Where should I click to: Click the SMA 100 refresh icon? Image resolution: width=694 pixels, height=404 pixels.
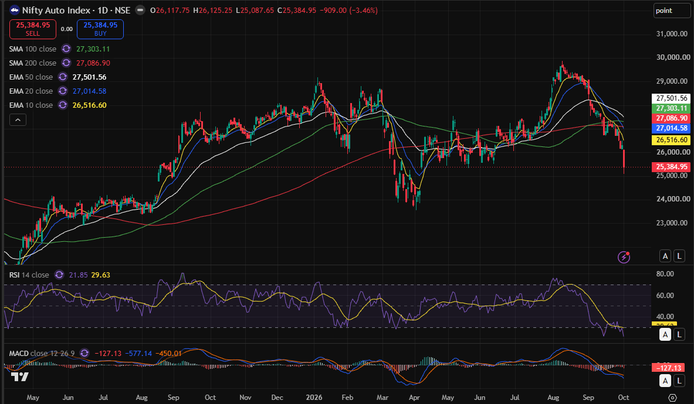tap(66, 49)
